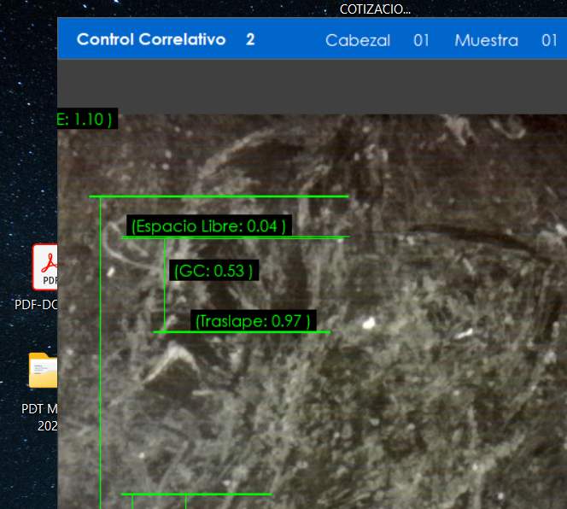Select the Espacio Libre 0.04 measurement label
This screenshot has height=509, width=567.
[x=208, y=226]
